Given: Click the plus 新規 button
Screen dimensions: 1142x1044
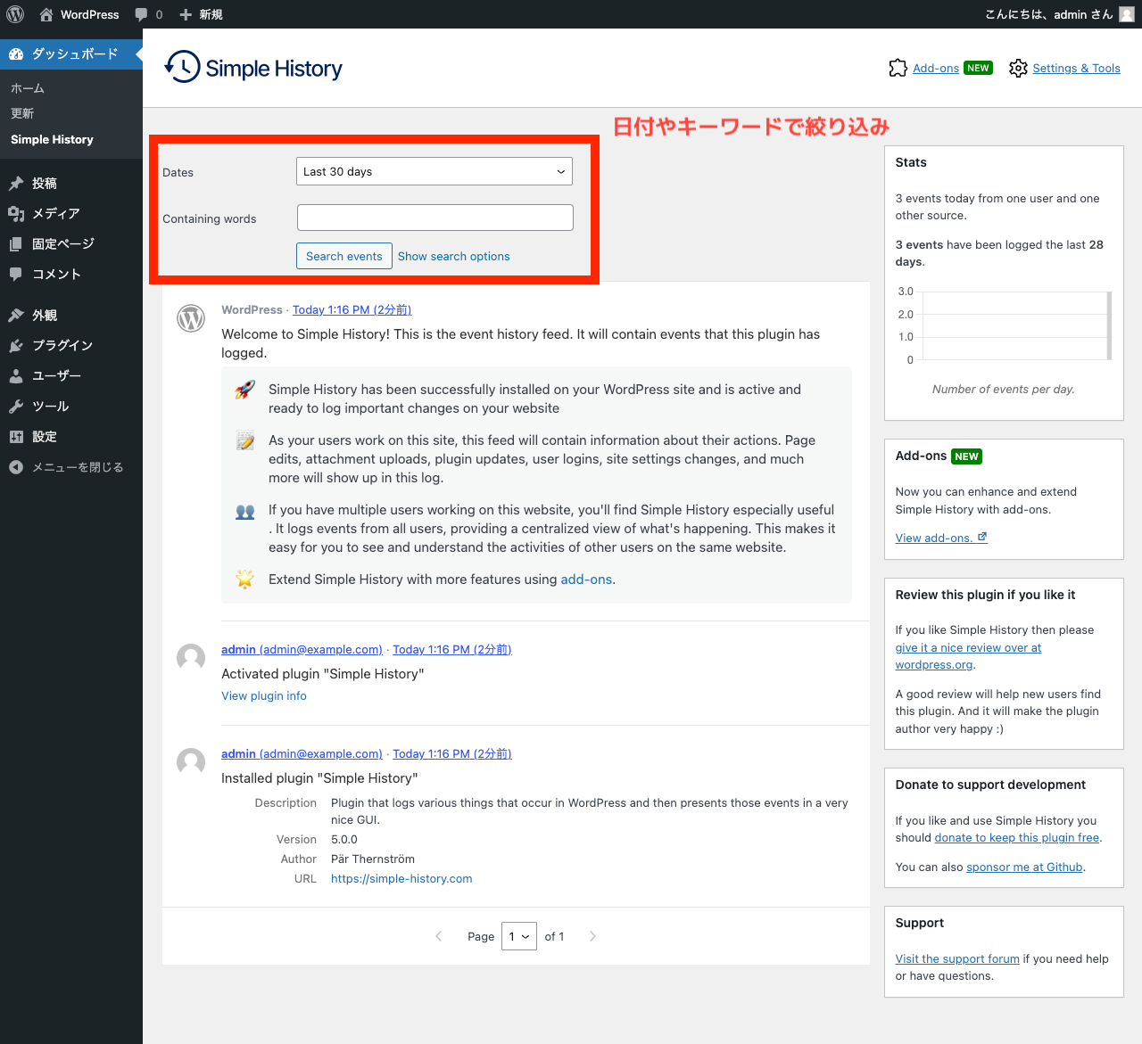Looking at the screenshot, I should click(x=201, y=14).
